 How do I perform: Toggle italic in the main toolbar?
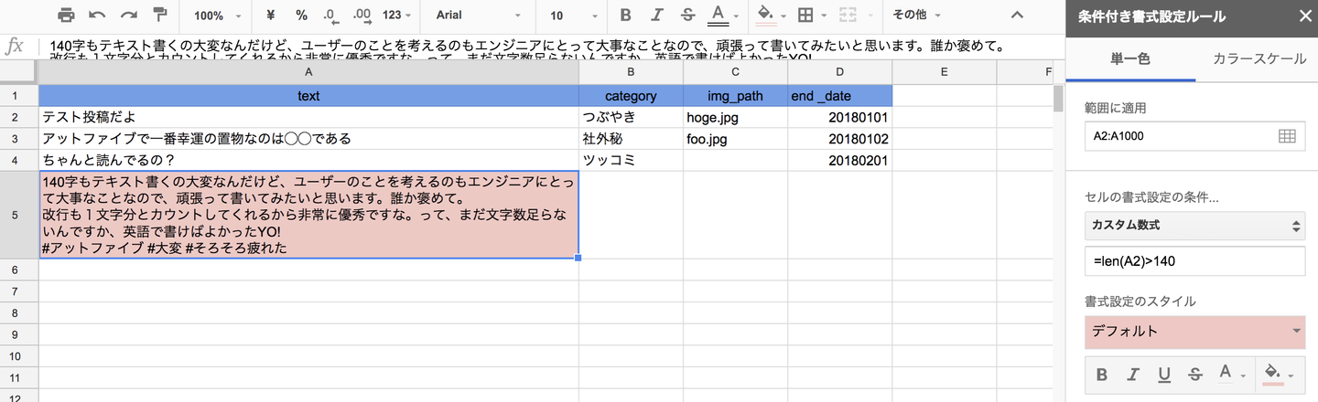tap(657, 16)
